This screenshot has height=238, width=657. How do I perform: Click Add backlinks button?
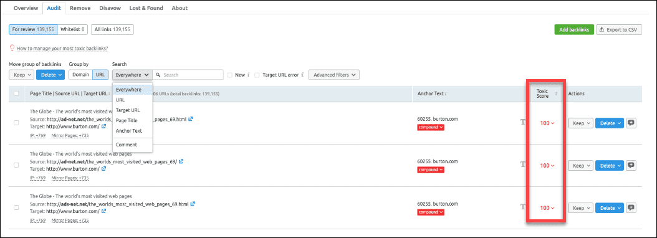click(574, 30)
